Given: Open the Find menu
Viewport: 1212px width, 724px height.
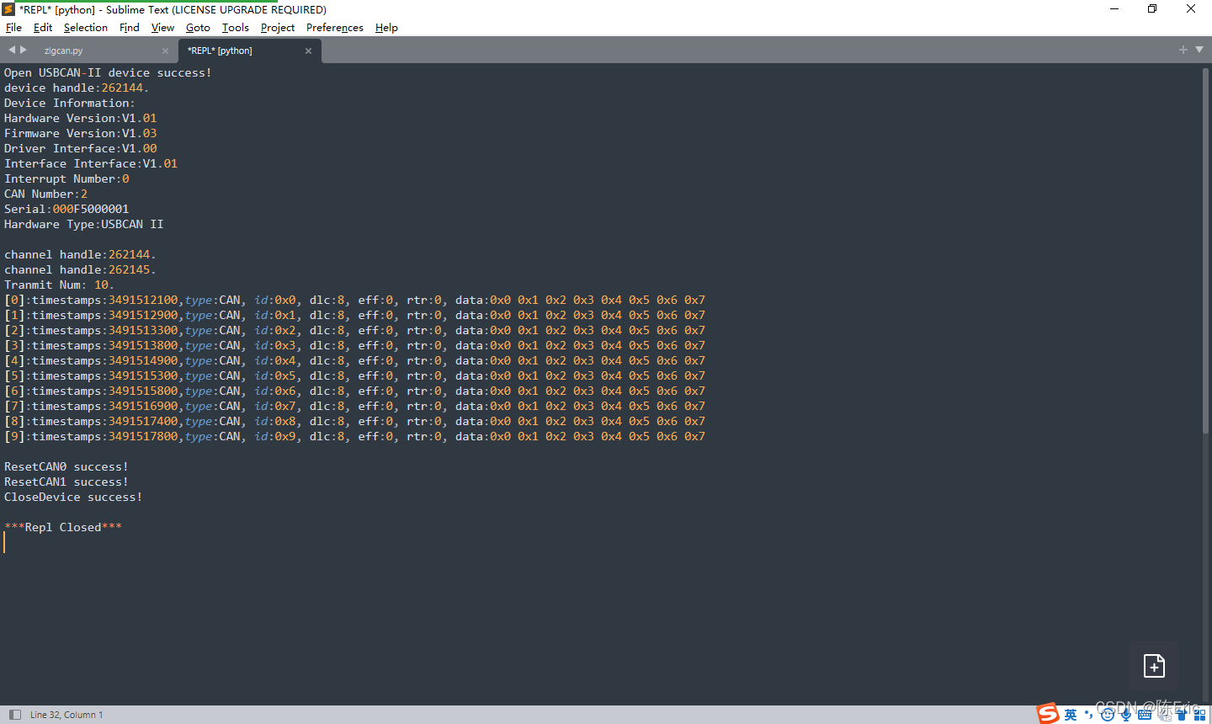Looking at the screenshot, I should coord(130,28).
